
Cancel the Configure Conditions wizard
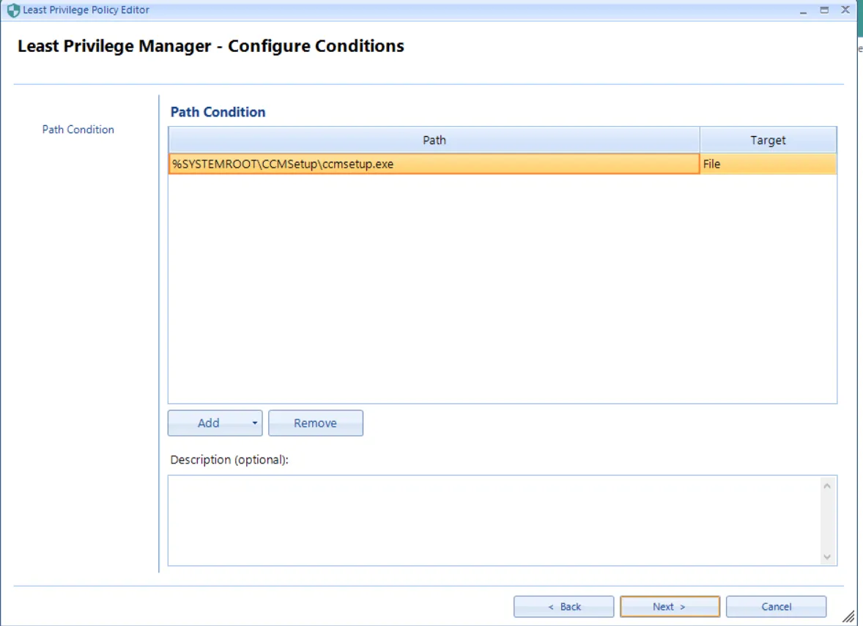pyautogui.click(x=776, y=606)
